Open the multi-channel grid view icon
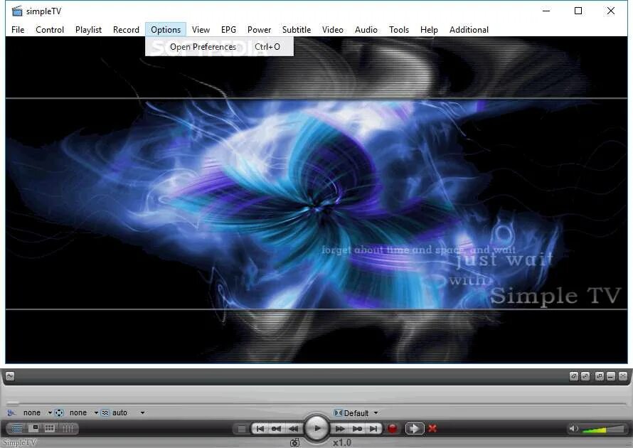The height and width of the screenshot is (448, 633). [x=50, y=428]
